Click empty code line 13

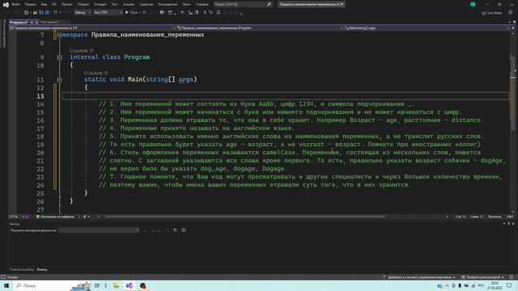[286, 96]
